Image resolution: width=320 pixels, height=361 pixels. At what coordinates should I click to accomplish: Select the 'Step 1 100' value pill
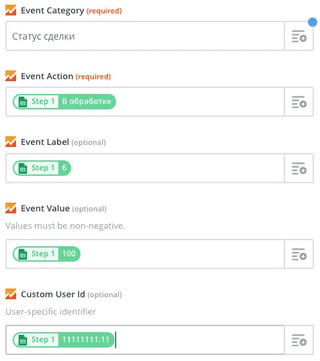click(46, 254)
